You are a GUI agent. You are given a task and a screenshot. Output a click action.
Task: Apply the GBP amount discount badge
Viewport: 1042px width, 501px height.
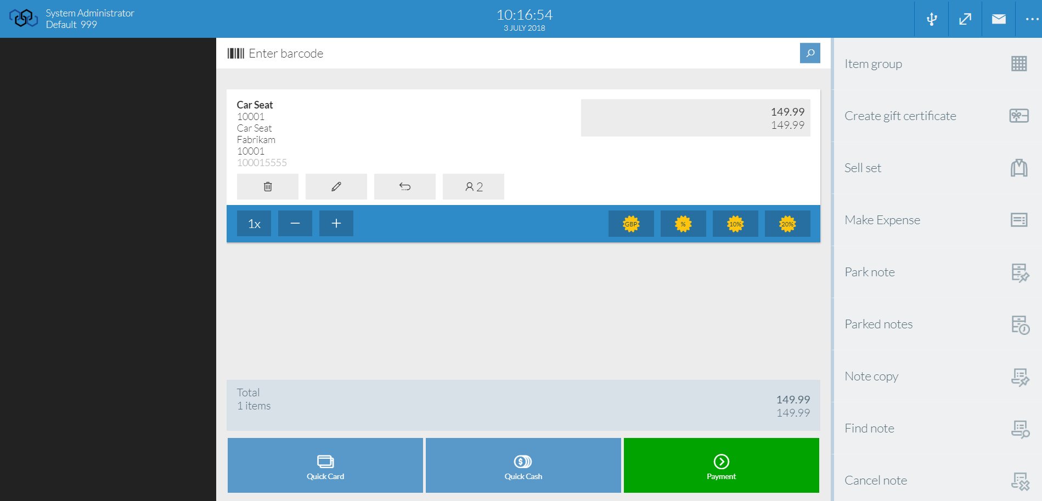pos(631,224)
